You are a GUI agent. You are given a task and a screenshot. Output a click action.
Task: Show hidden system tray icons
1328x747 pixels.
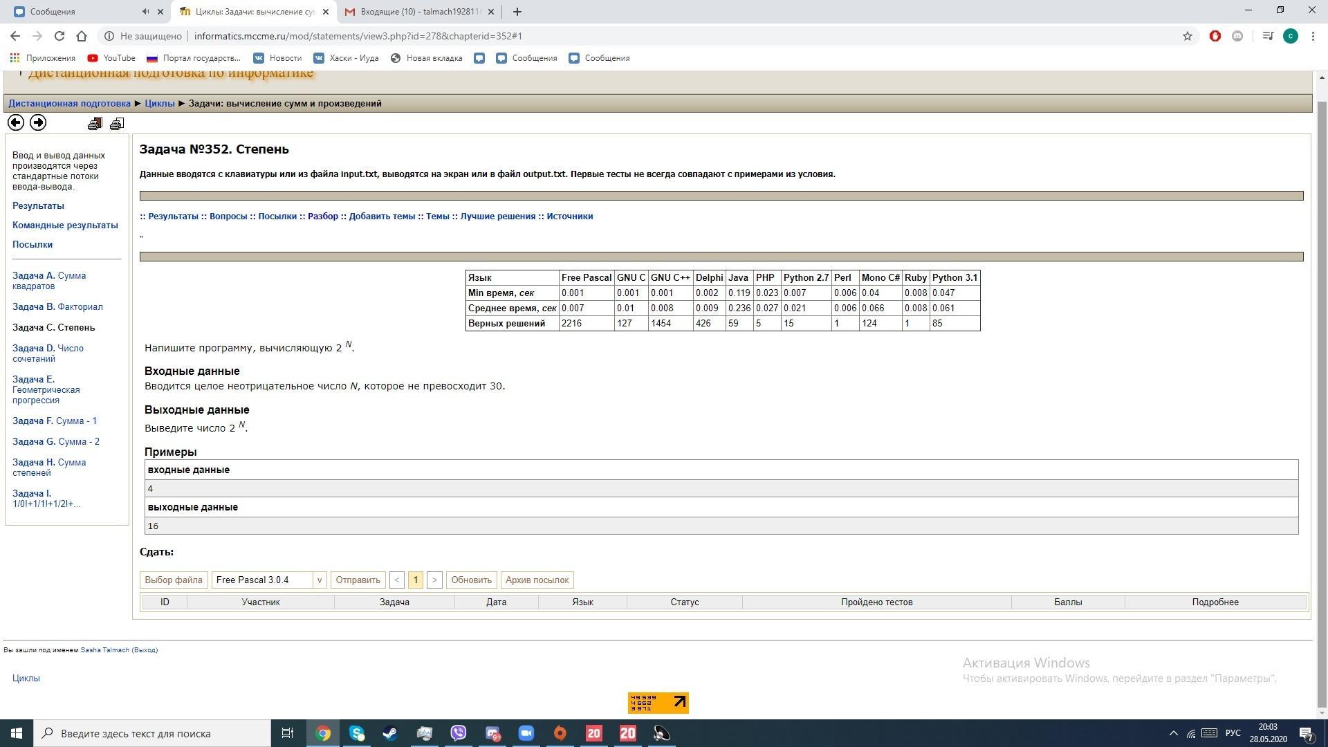pyautogui.click(x=1173, y=733)
